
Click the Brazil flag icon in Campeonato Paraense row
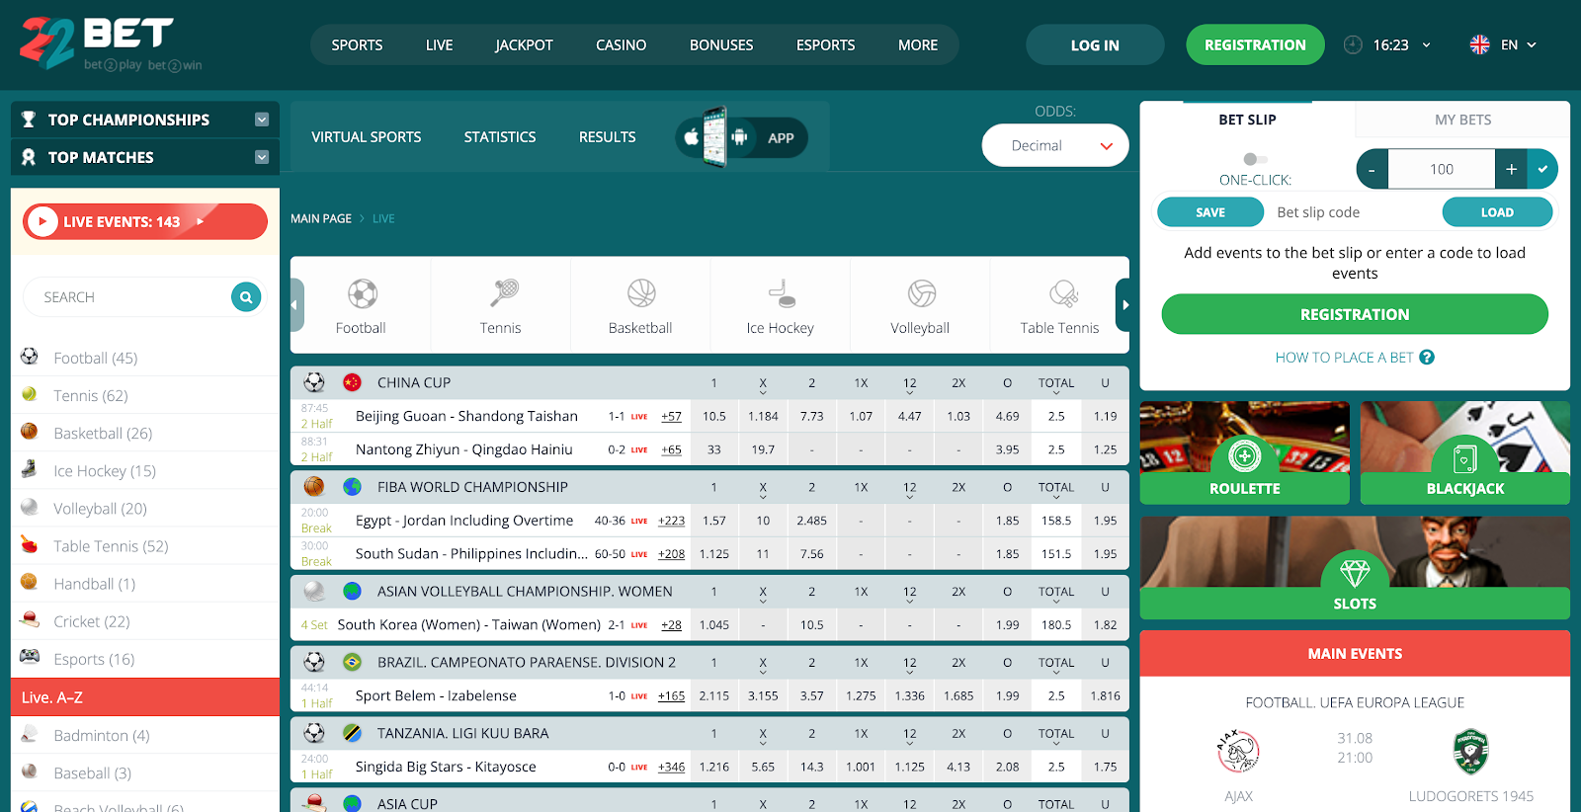[x=352, y=662]
